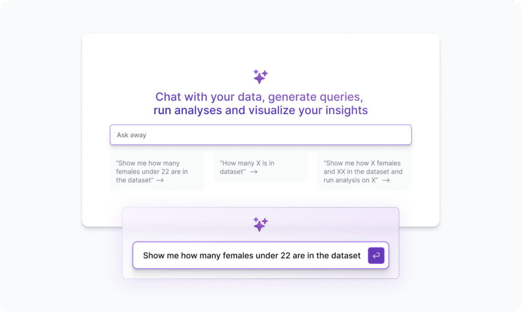Click the sparkle icon in the lower prompt panel

[x=260, y=224]
